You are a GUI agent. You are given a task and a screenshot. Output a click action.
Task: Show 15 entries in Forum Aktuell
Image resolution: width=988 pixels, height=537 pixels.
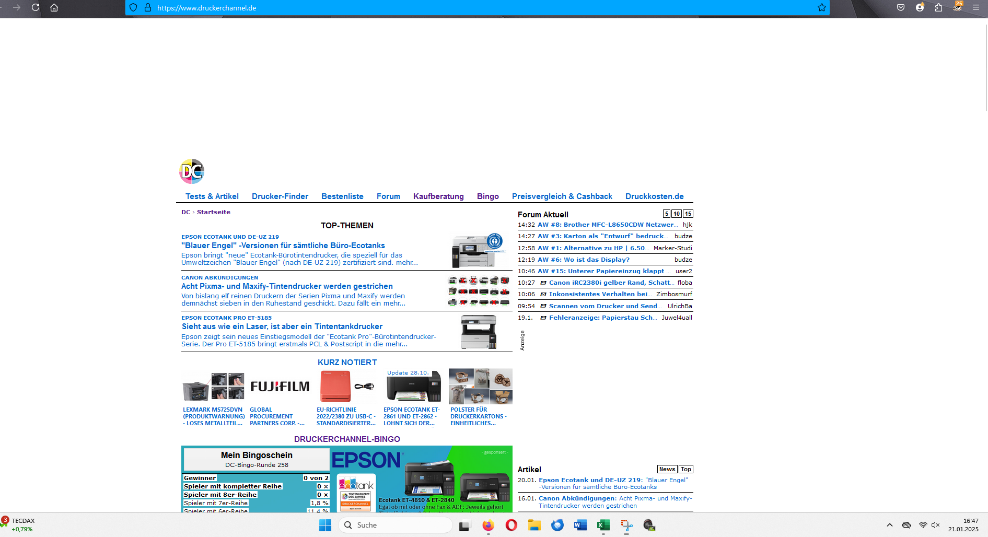[x=688, y=214]
